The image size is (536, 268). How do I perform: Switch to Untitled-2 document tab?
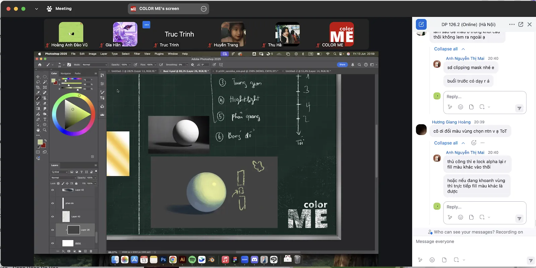point(308,71)
